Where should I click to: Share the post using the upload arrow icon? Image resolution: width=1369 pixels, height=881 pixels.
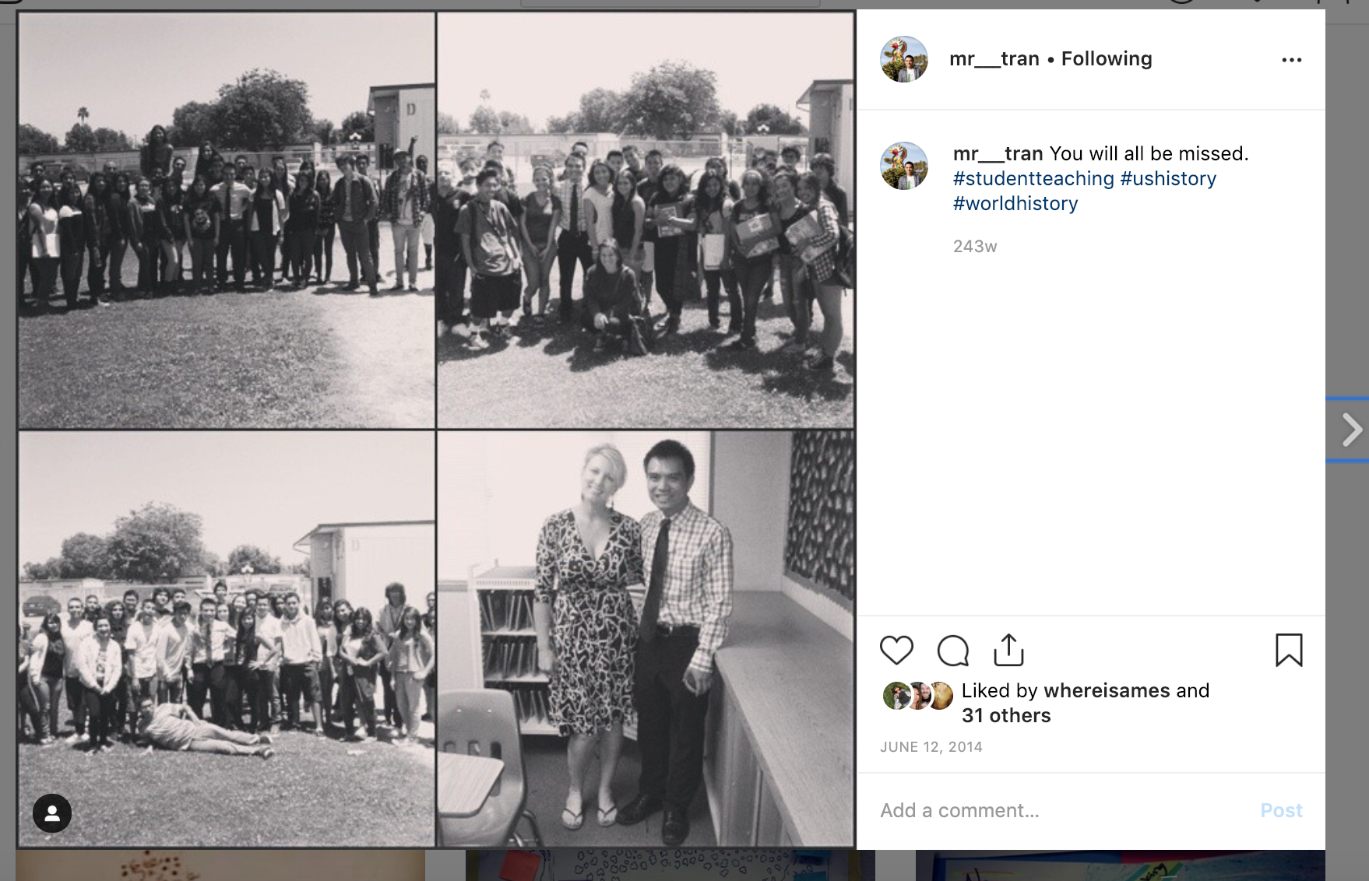[1008, 650]
